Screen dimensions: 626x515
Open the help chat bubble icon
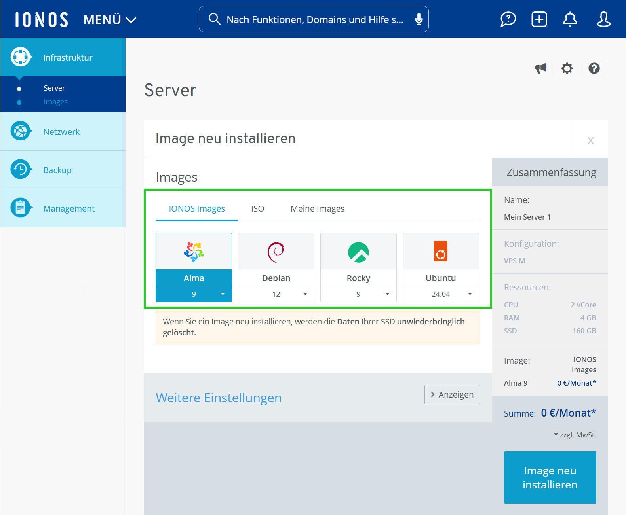pyautogui.click(x=508, y=19)
